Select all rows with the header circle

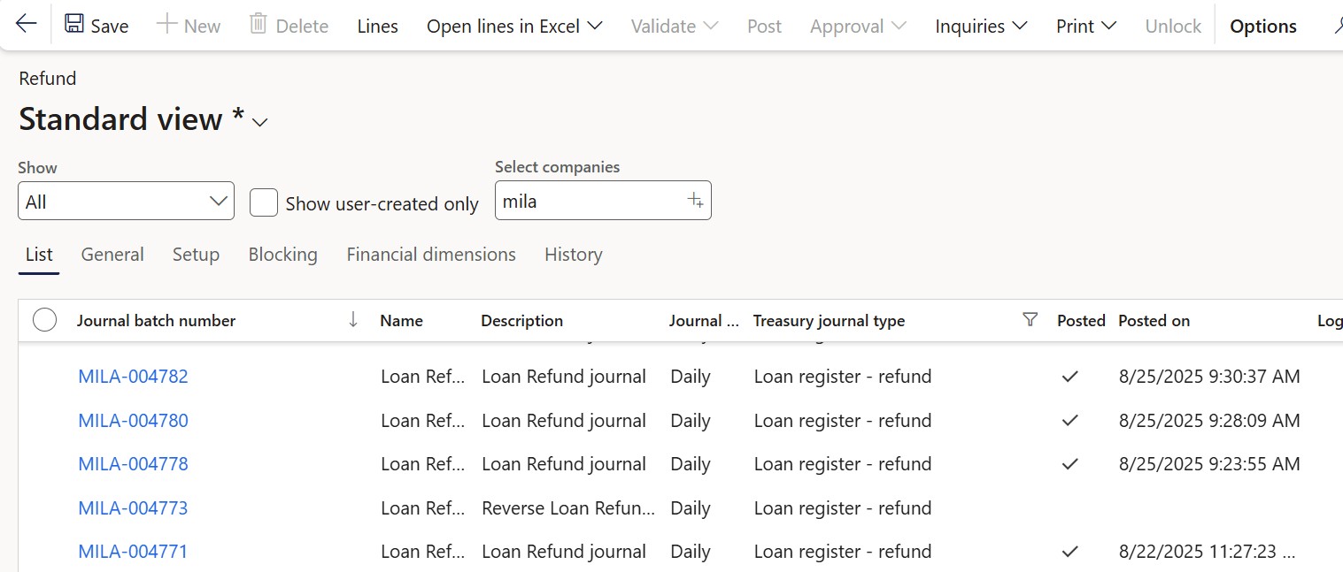pyautogui.click(x=44, y=319)
